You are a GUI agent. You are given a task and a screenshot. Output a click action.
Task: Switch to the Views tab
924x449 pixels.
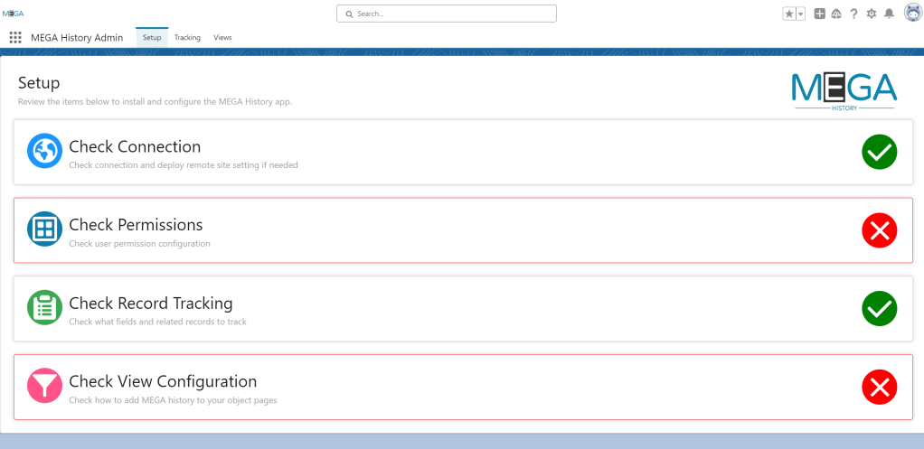[x=222, y=38]
